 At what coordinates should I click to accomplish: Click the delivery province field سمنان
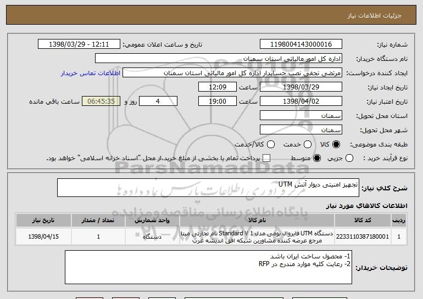point(301,116)
